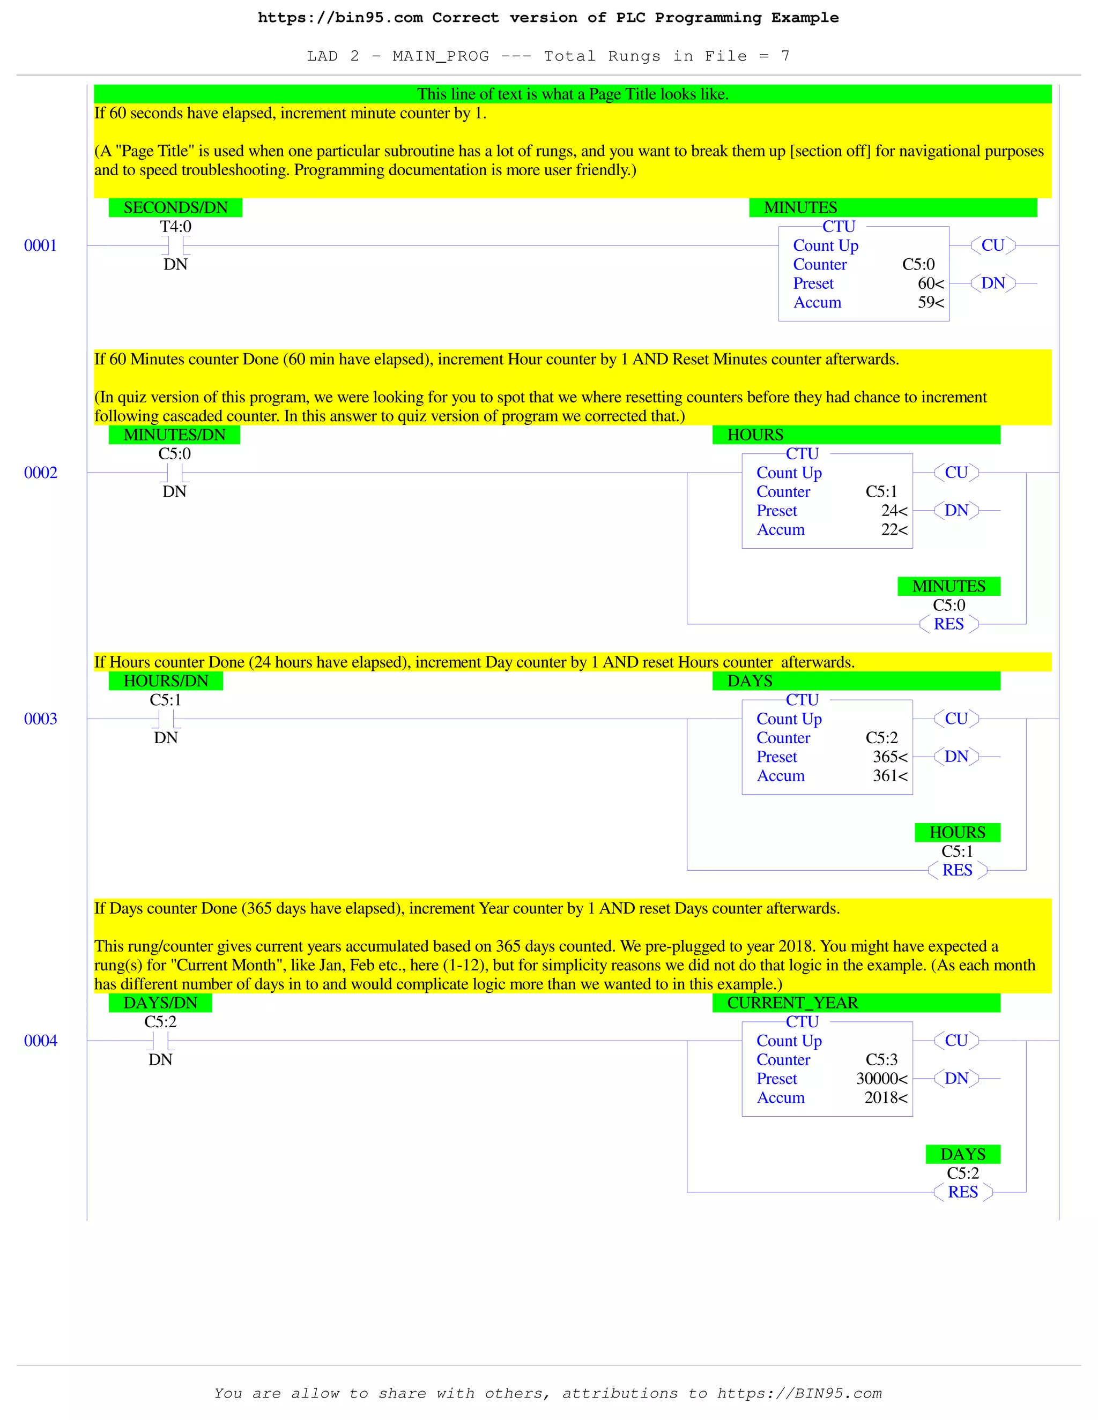Select the DN output coil of counter C5:0
Screen dimensions: 1098x1420
992,283
